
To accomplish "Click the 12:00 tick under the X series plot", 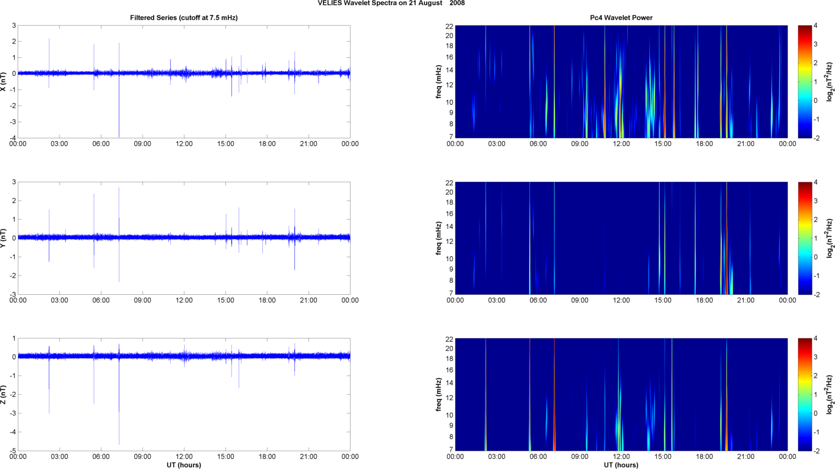I will click(184, 144).
